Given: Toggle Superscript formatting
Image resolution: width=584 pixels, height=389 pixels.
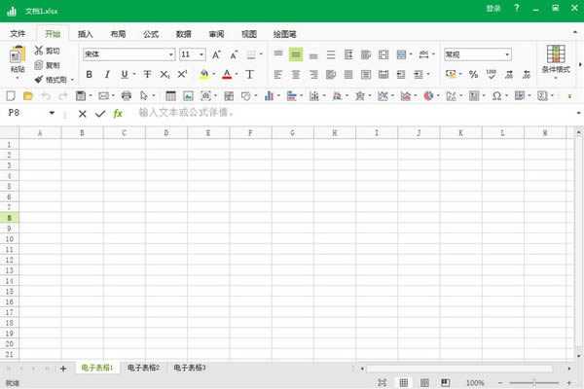Looking at the screenshot, I should (x=182, y=74).
